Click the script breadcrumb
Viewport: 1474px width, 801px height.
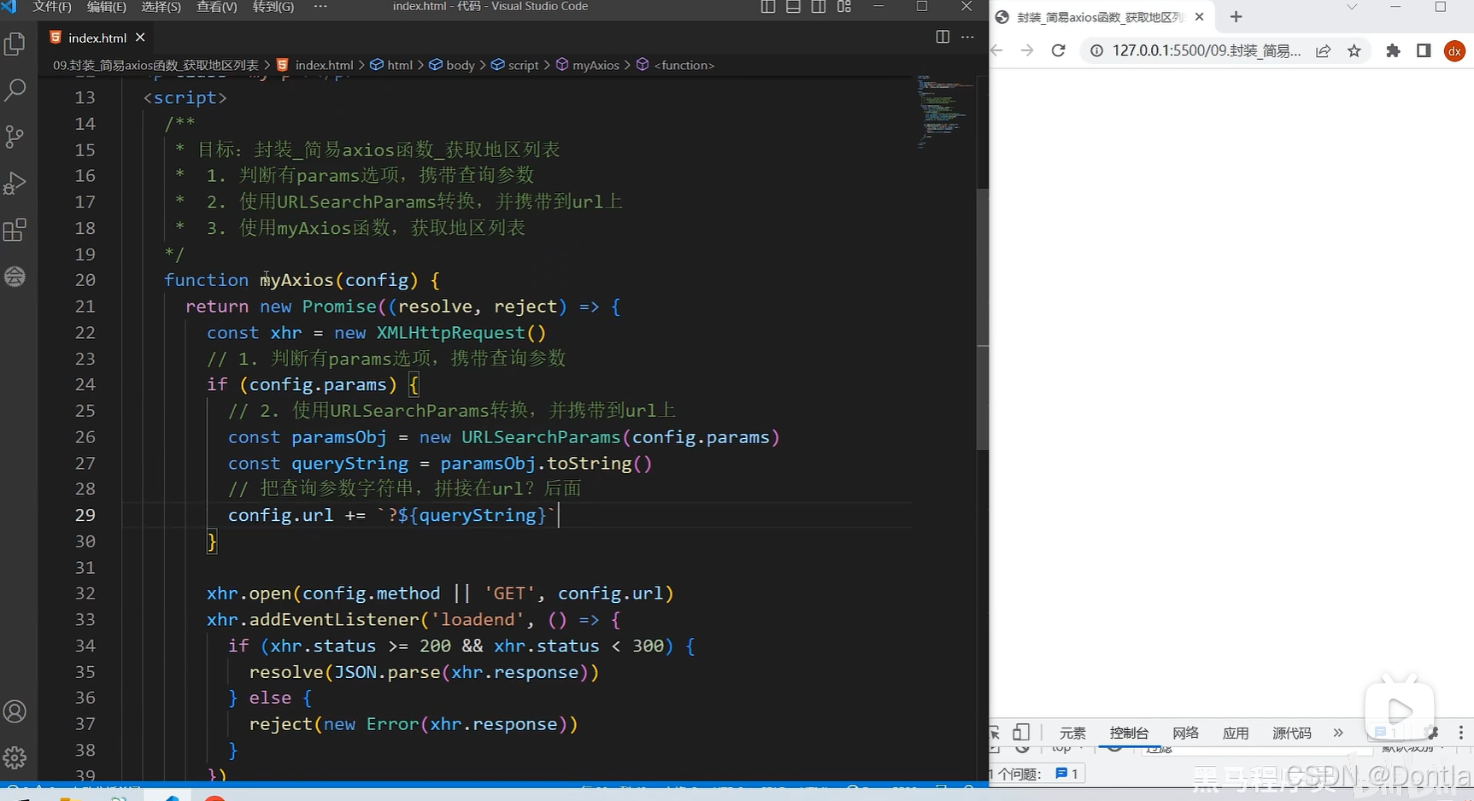coord(515,65)
